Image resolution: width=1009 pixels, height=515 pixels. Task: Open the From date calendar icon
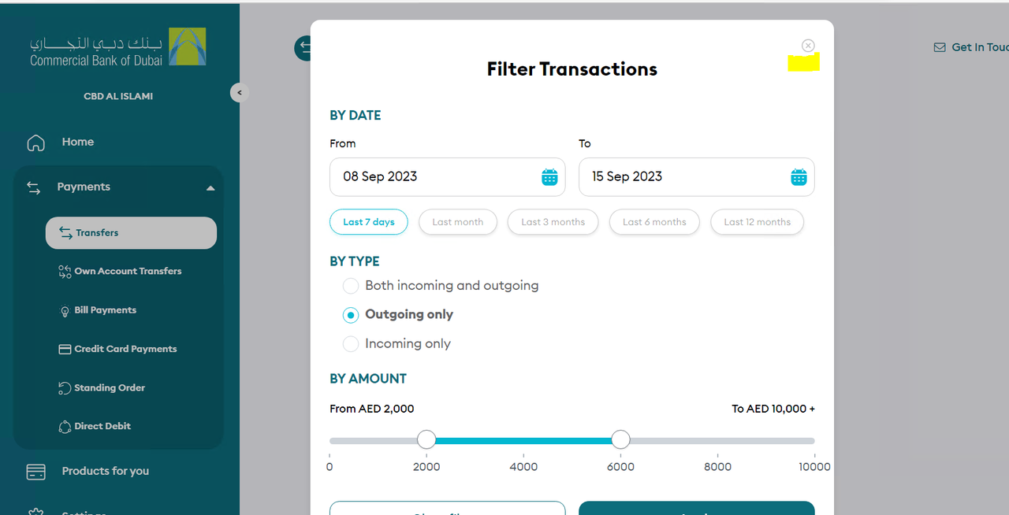pyautogui.click(x=549, y=177)
